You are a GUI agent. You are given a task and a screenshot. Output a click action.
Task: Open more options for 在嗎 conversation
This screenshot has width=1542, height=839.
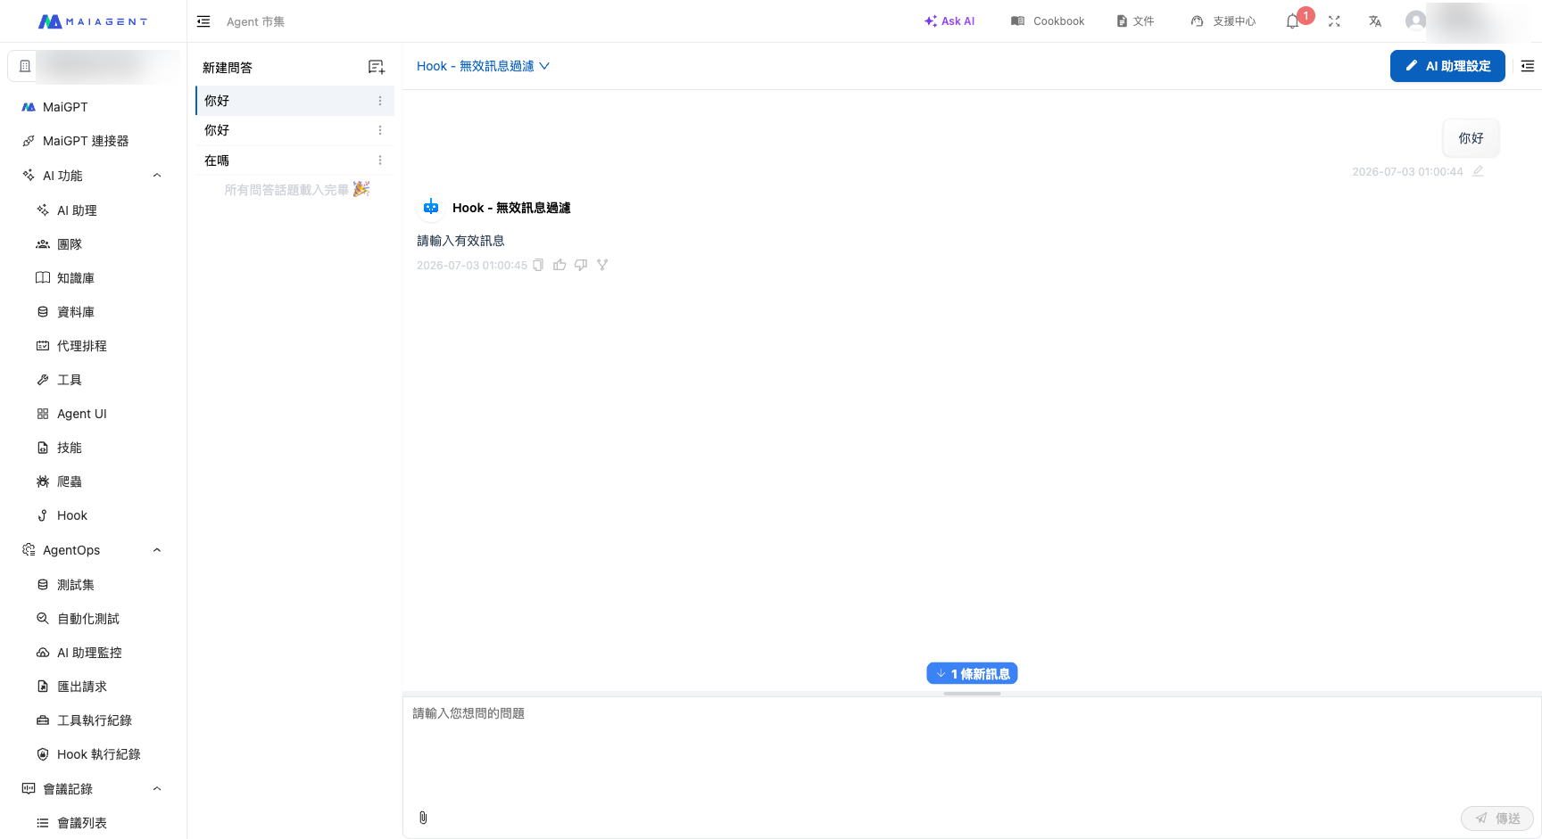click(x=380, y=160)
